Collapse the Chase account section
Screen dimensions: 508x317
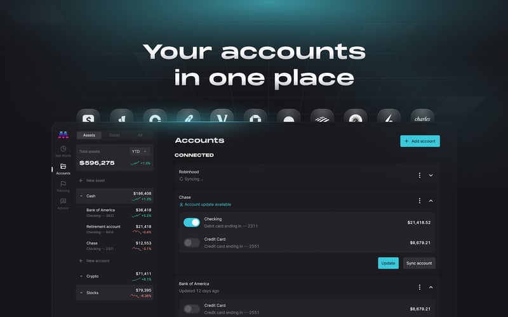(431, 201)
